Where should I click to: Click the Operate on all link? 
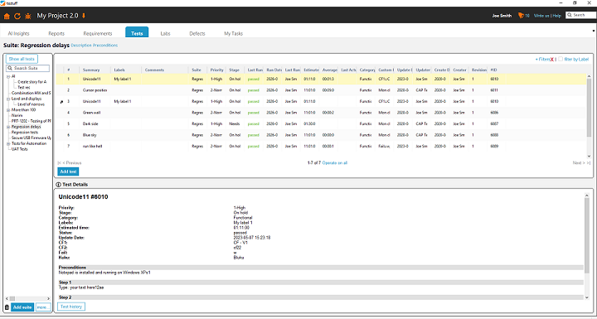click(x=335, y=163)
